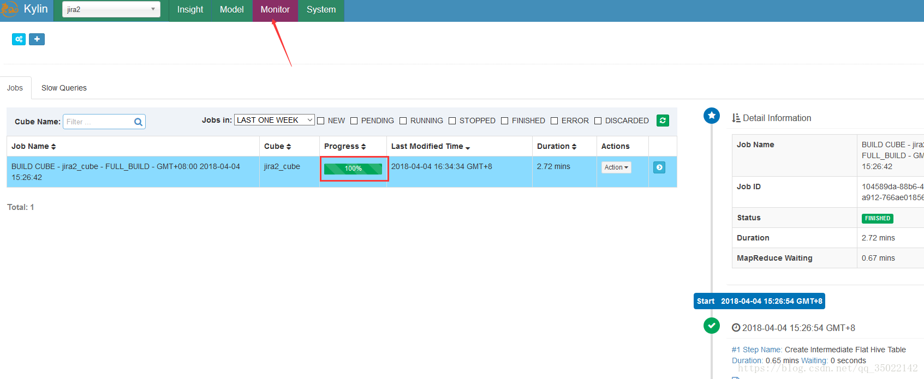The width and height of the screenshot is (924, 379).
Task: Switch to the Jobs tab
Action: 15,88
